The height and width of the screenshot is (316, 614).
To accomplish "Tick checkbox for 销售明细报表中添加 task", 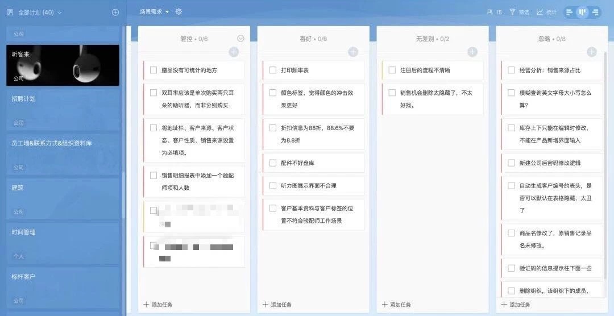I will [x=153, y=175].
